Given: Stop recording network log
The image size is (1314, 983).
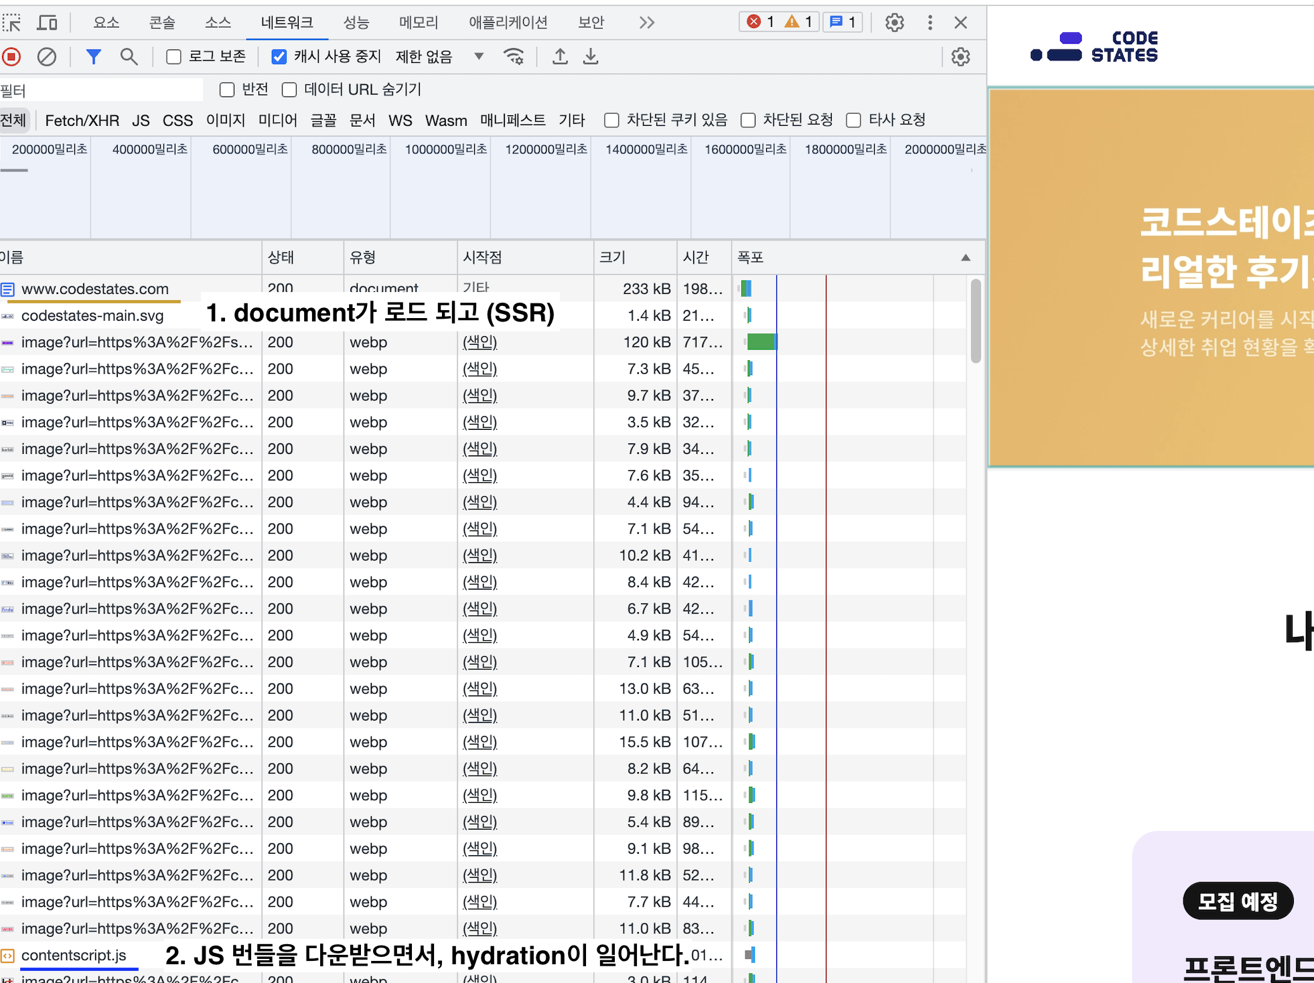Looking at the screenshot, I should 11,57.
